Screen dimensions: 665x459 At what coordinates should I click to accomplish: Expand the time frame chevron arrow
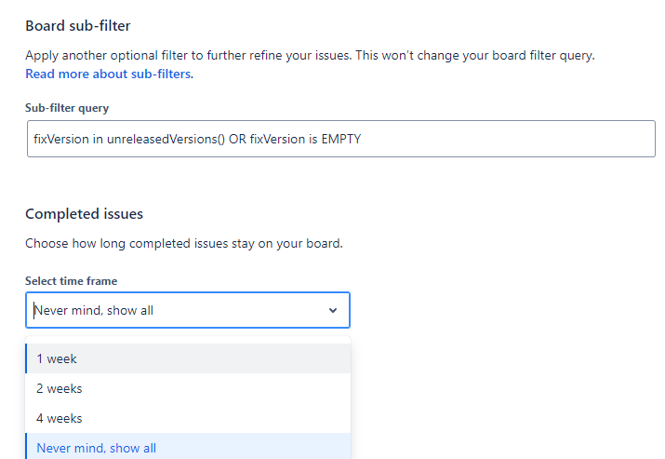(x=333, y=311)
